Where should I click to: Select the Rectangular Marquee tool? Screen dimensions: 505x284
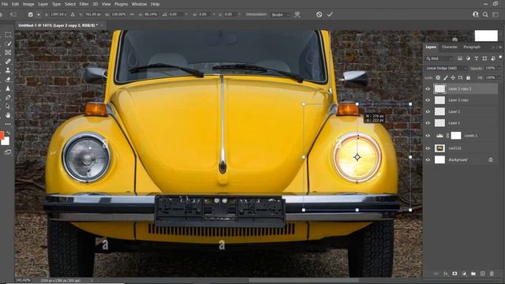tap(8, 35)
